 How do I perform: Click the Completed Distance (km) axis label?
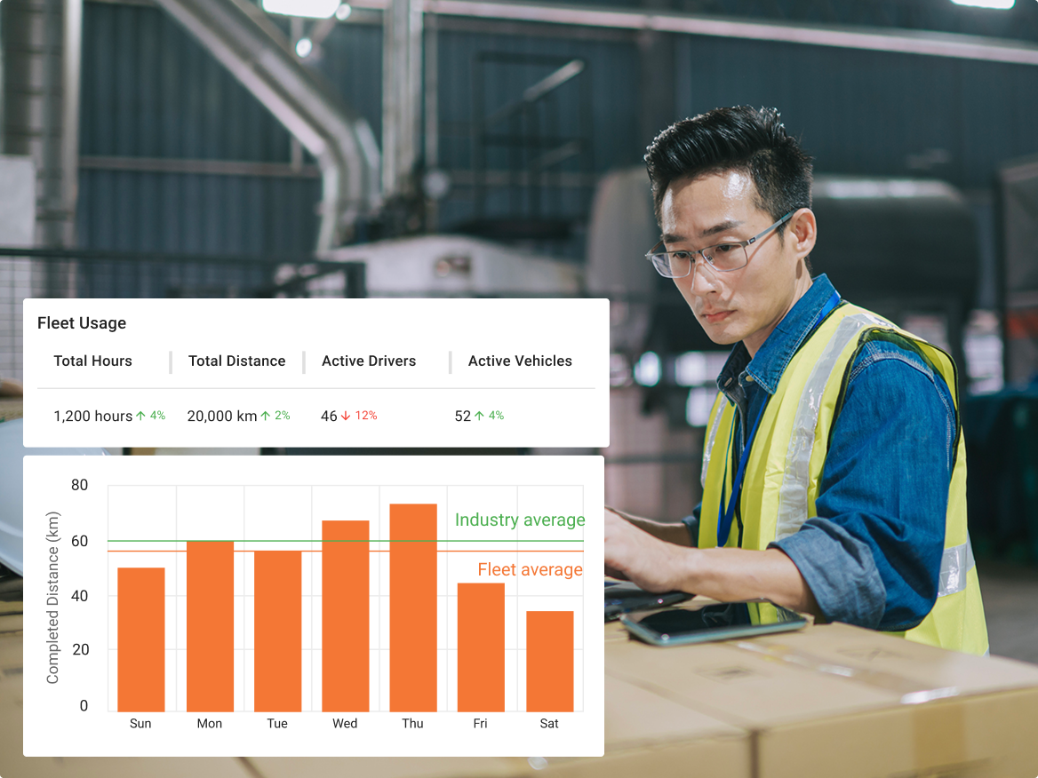(52, 598)
